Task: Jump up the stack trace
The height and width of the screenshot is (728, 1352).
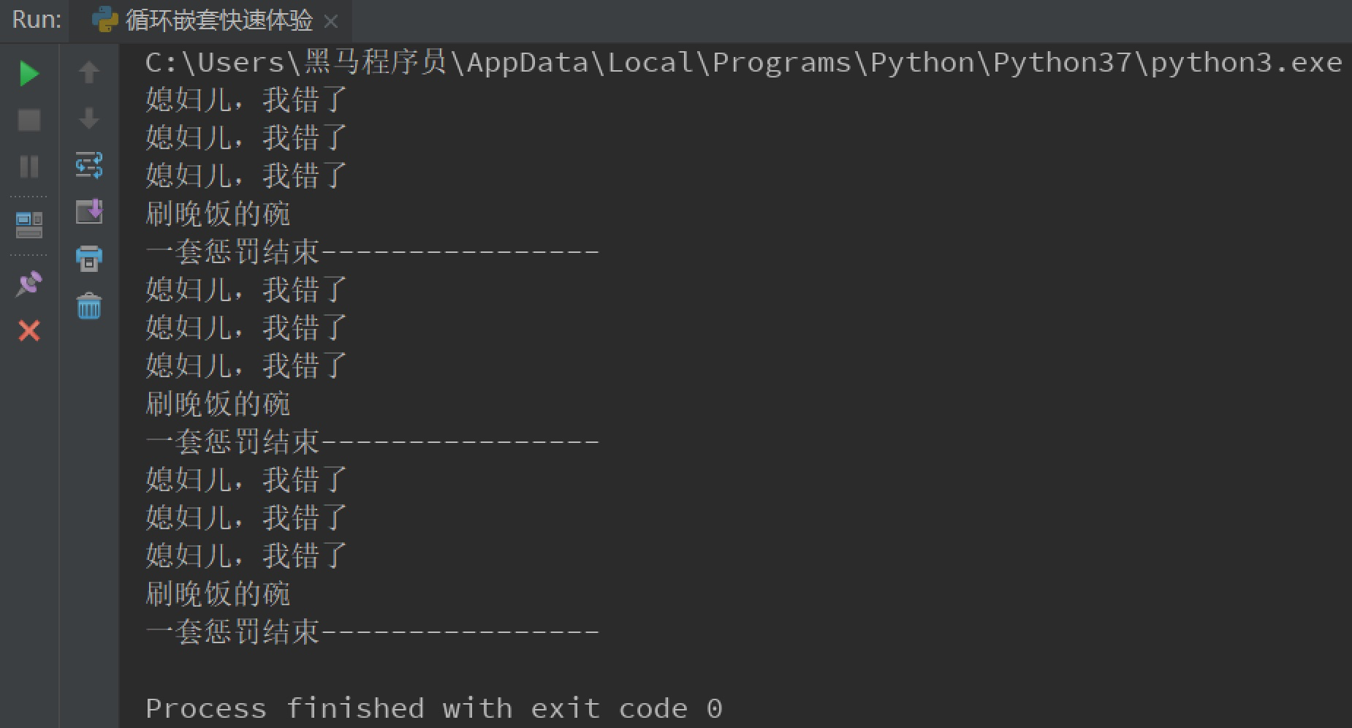Action: pyautogui.click(x=89, y=72)
